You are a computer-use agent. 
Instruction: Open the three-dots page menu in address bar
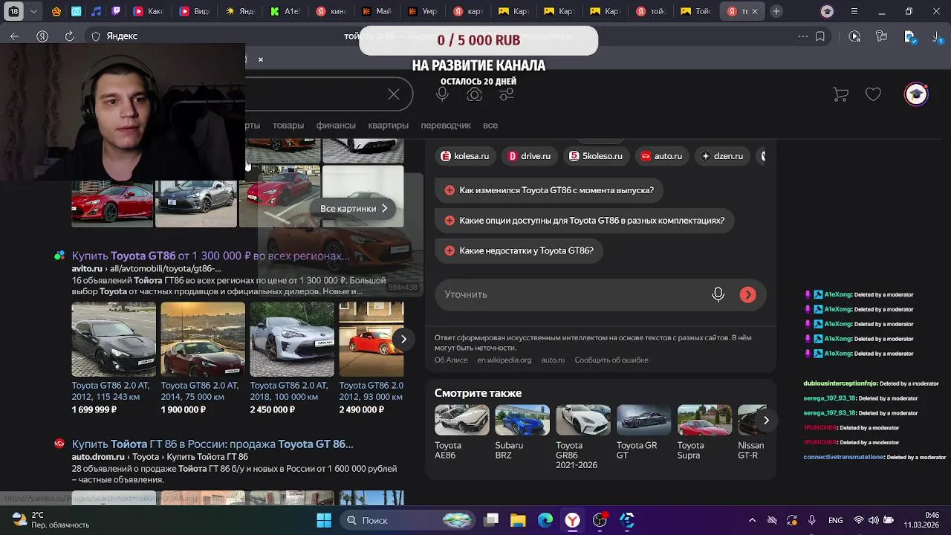pyautogui.click(x=802, y=36)
